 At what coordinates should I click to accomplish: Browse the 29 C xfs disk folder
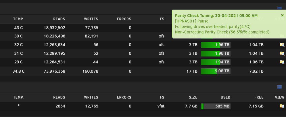(282, 62)
